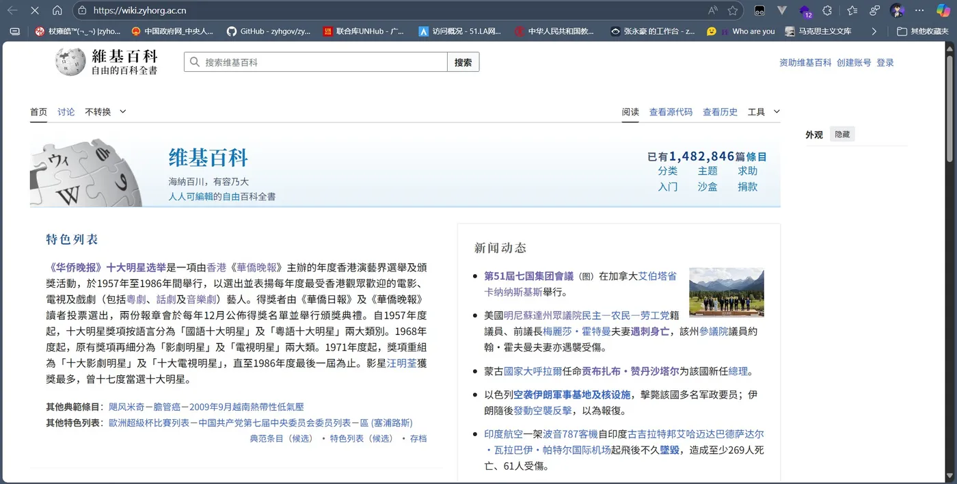The width and height of the screenshot is (957, 484).
Task: Click the 登录 login link
Action: click(885, 62)
